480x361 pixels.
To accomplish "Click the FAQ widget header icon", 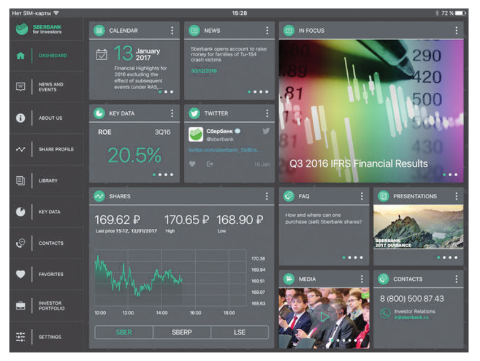I will [289, 196].
